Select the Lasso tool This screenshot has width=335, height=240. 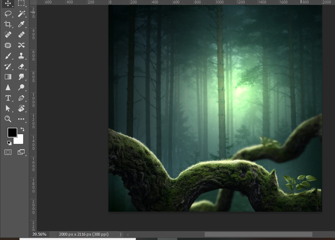click(8, 13)
